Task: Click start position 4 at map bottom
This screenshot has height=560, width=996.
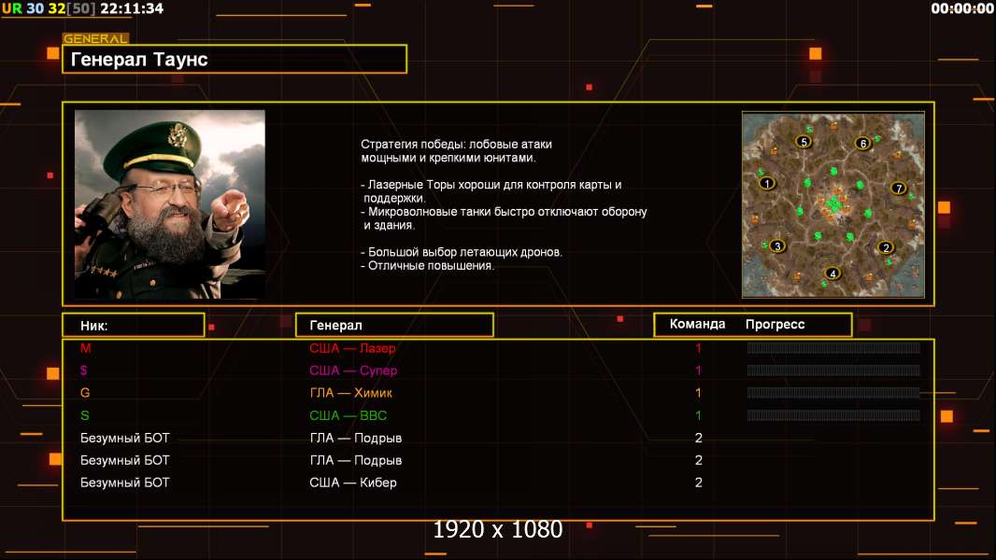Action: click(832, 273)
